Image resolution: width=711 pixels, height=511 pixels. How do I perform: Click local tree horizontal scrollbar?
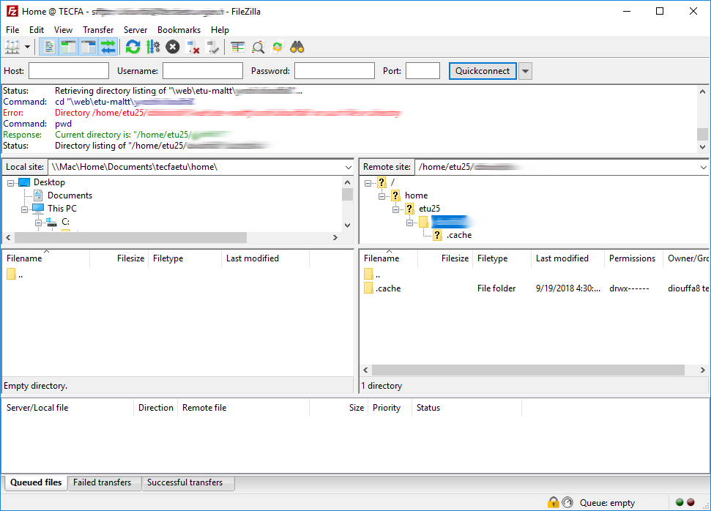coord(130,238)
